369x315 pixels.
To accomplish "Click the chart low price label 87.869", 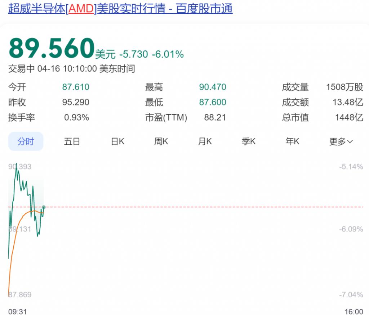I will pyautogui.click(x=20, y=294).
